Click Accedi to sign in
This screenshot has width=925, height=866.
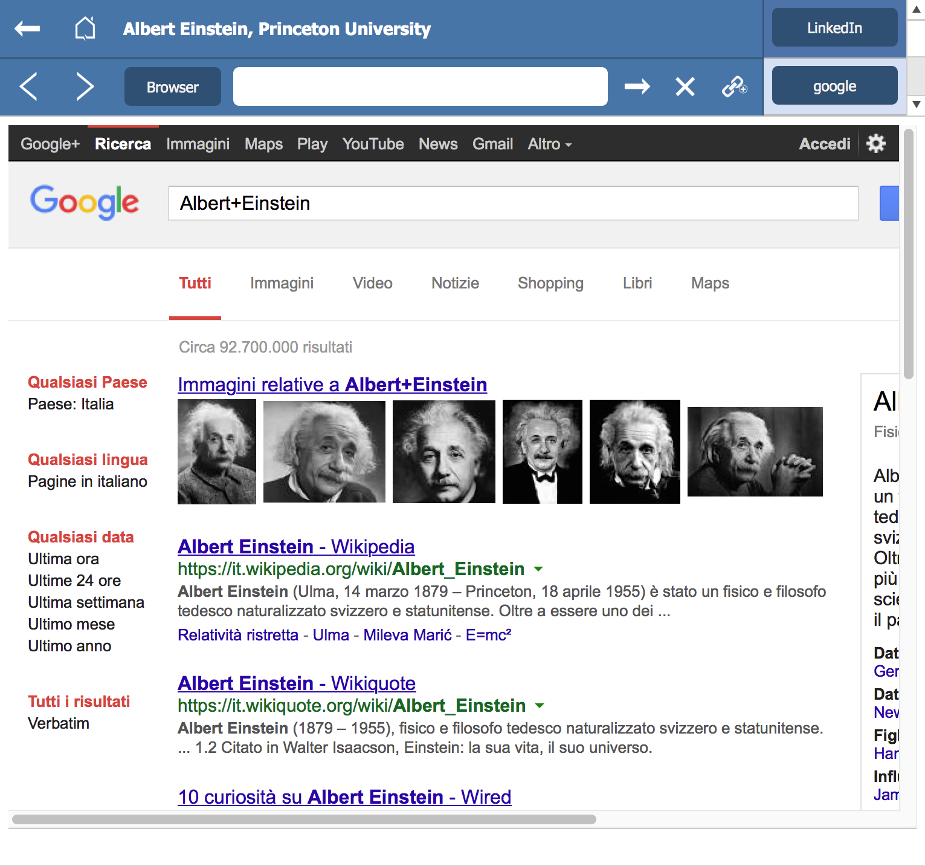click(825, 144)
